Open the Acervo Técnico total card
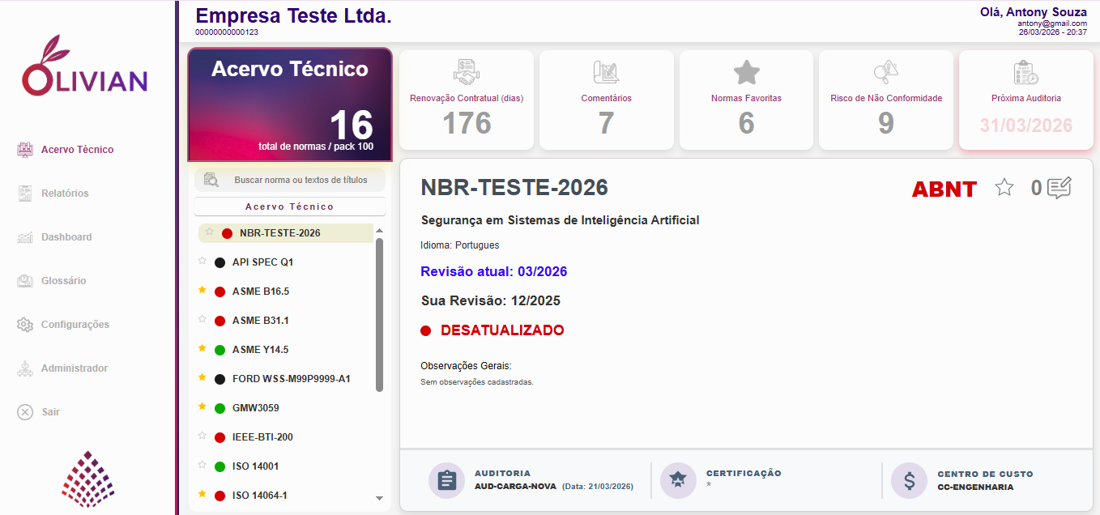This screenshot has width=1100, height=515. (x=290, y=104)
